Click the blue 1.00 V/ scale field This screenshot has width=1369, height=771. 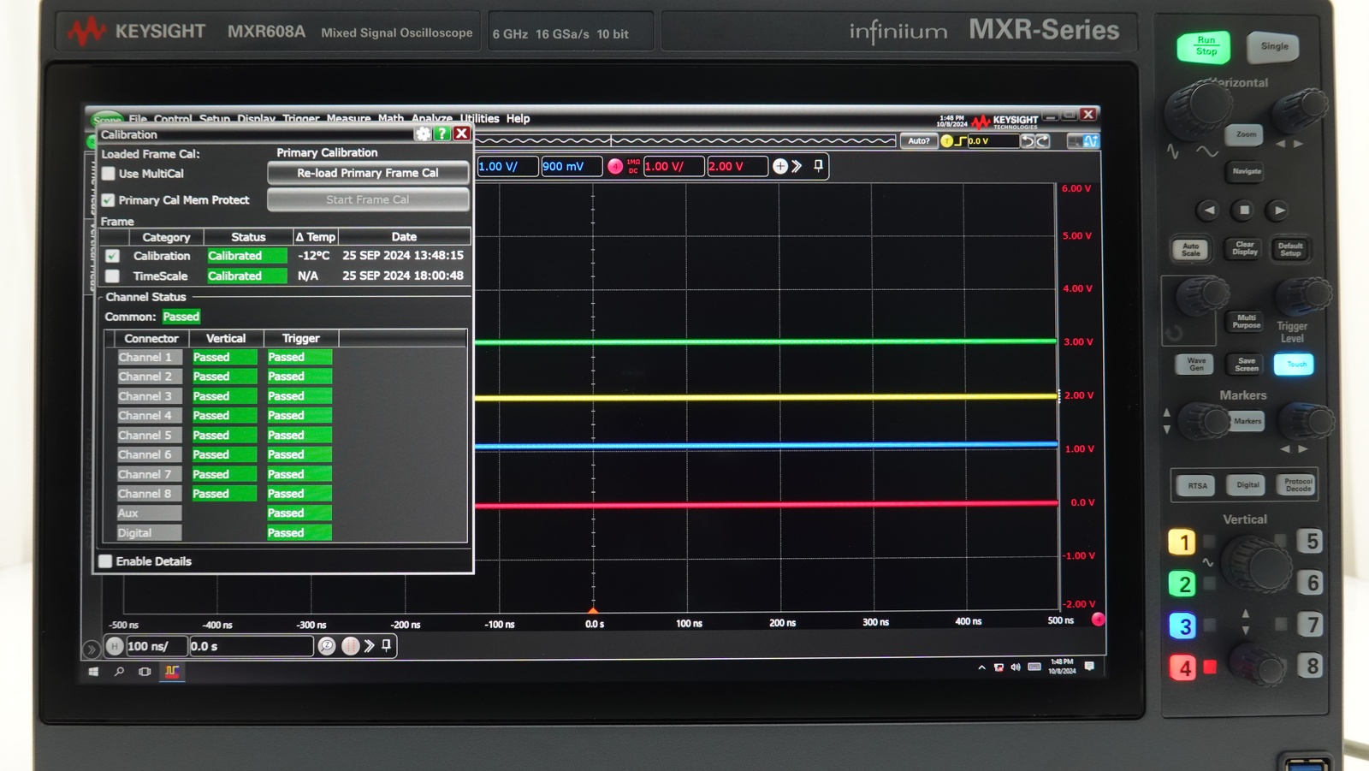pos(507,166)
